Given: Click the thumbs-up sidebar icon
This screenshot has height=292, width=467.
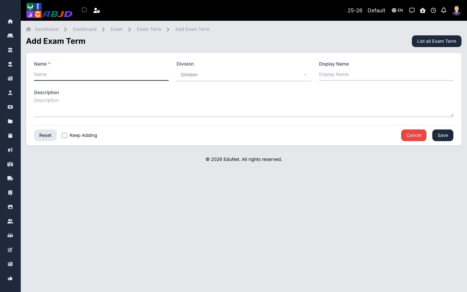Looking at the screenshot, I should [x=10, y=278].
